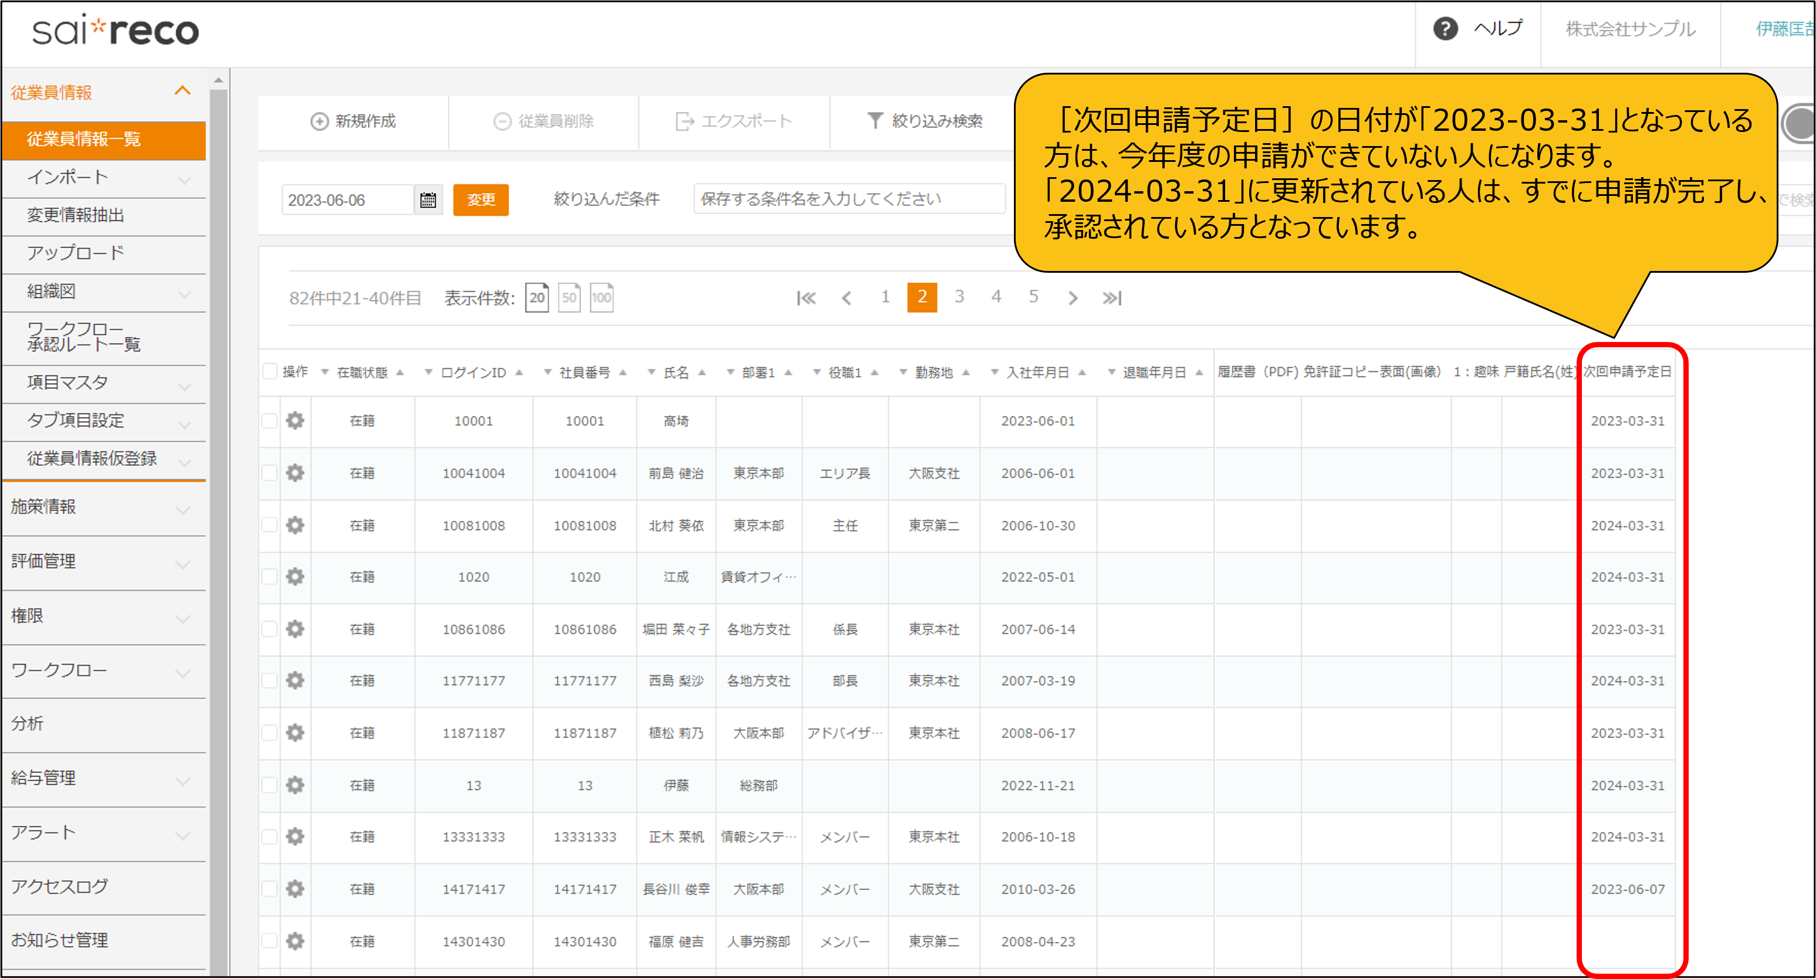Open 変更情報抽出 menu item
The width and height of the screenshot is (1816, 979).
(x=104, y=216)
